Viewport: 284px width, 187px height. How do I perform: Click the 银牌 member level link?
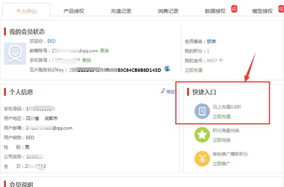(x=211, y=42)
